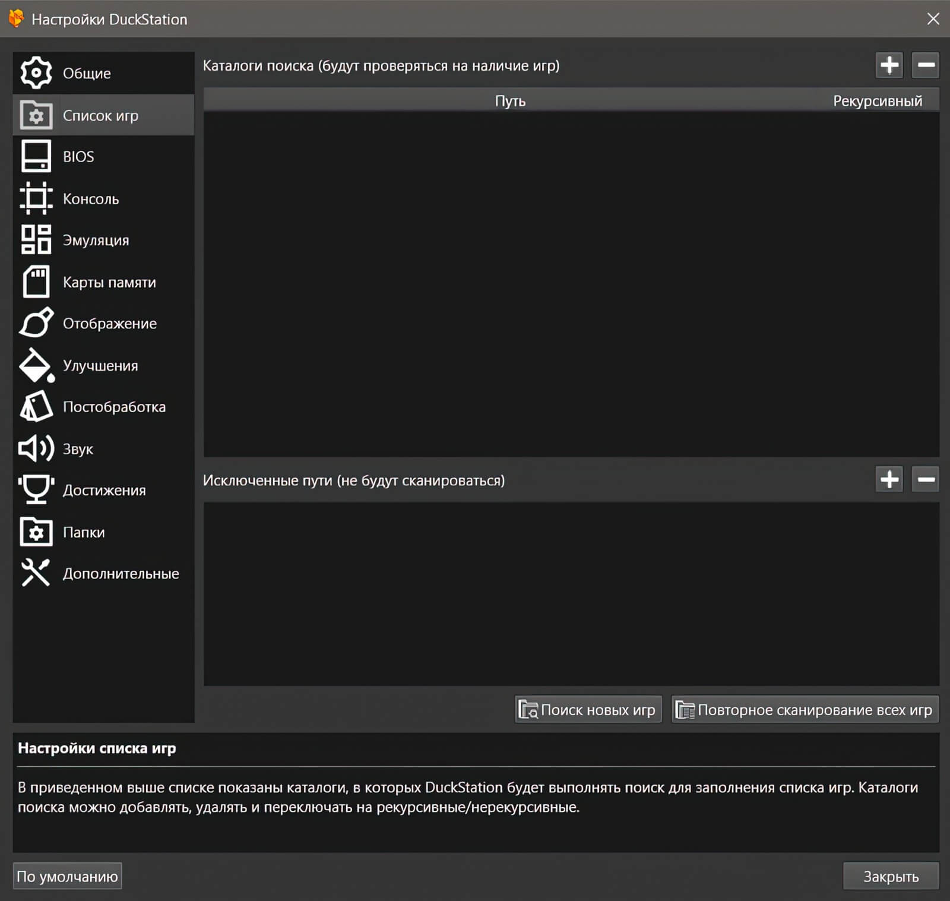Viewport: 950px width, 901px height.
Task: Click the memory card icon for Карты памяти
Action: [x=36, y=282]
